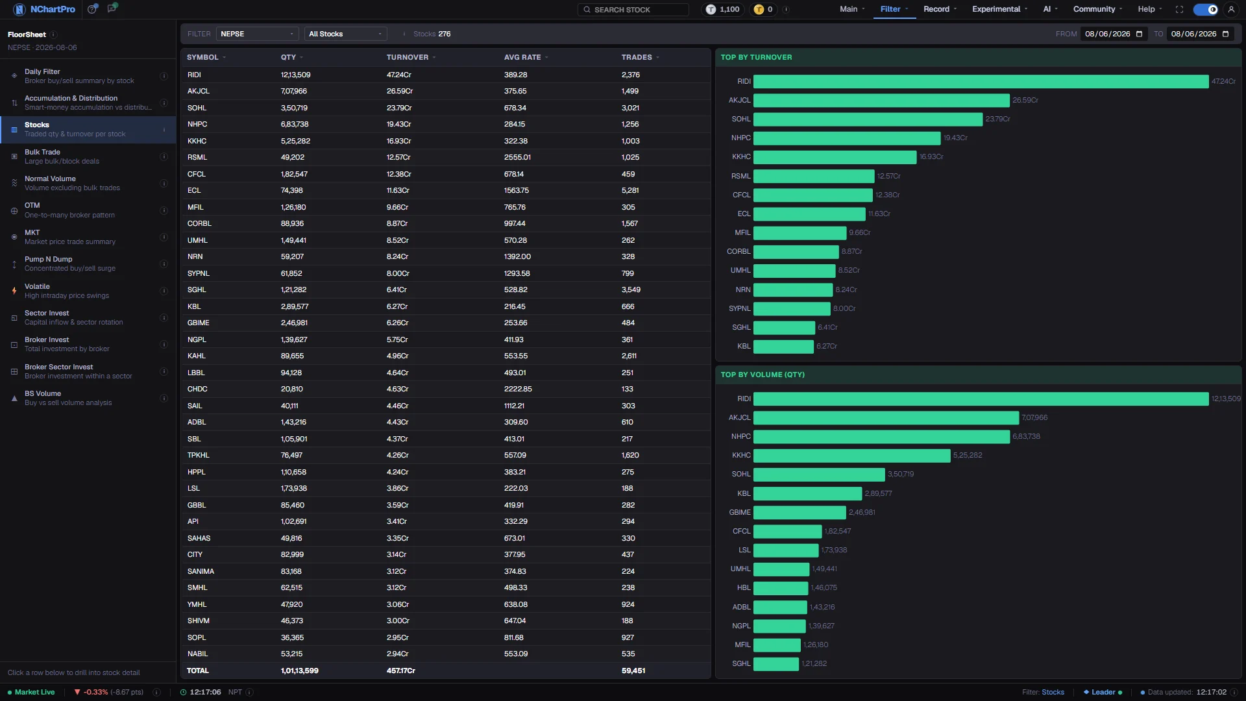
Task: Click the Volatile lightning bolt icon
Action: 14,291
